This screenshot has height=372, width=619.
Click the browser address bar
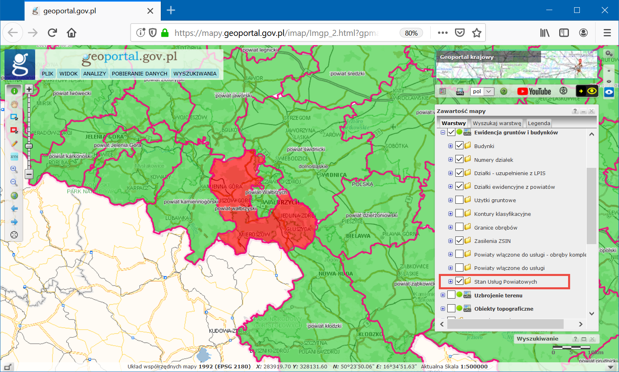tap(279, 33)
